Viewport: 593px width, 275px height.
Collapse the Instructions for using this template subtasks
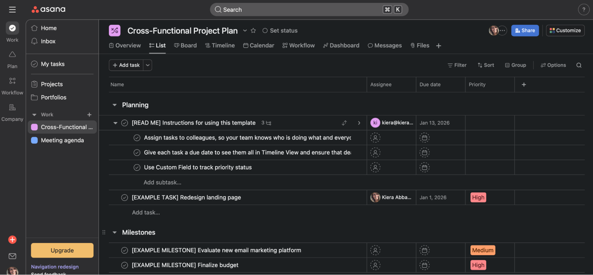pos(115,123)
